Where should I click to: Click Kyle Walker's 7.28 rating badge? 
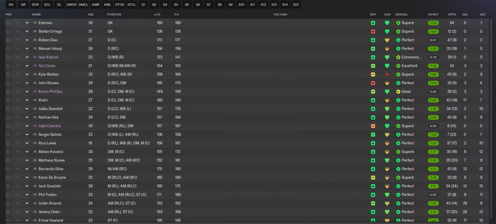433,75
